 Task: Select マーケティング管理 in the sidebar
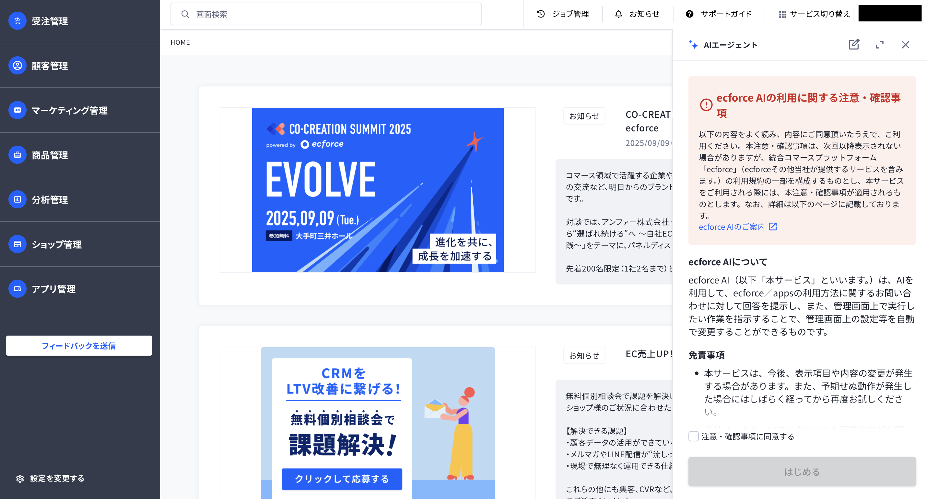pos(70,111)
